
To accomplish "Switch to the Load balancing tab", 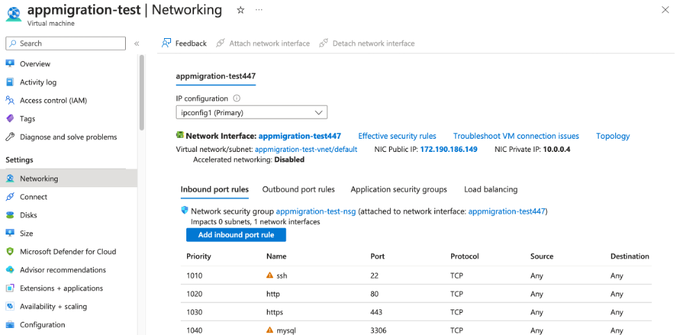I will [x=491, y=189].
